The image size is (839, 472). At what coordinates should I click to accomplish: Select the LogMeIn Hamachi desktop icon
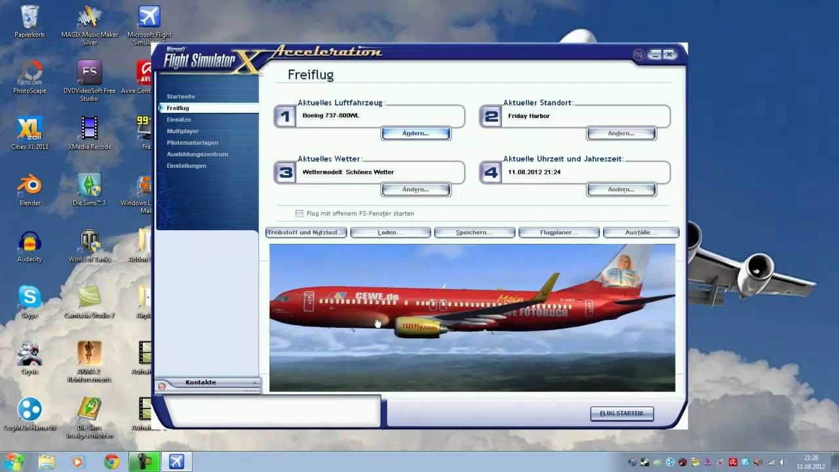[x=29, y=414]
